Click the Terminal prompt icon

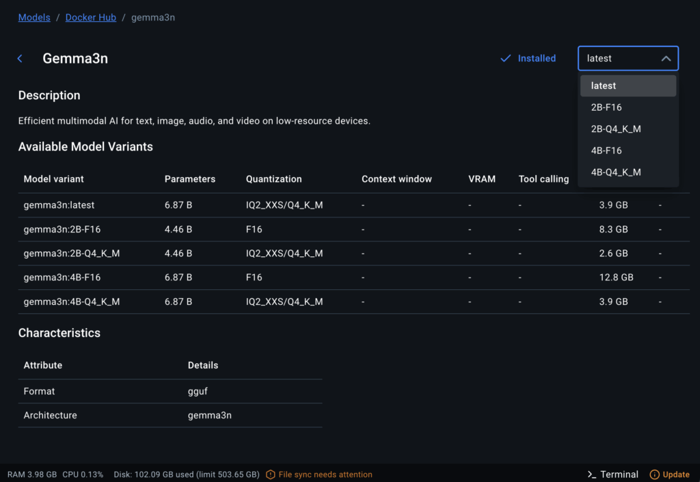[x=591, y=474]
